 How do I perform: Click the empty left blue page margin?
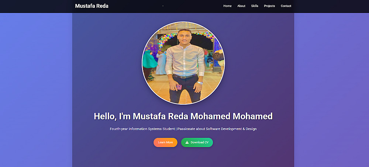click(36, 89)
